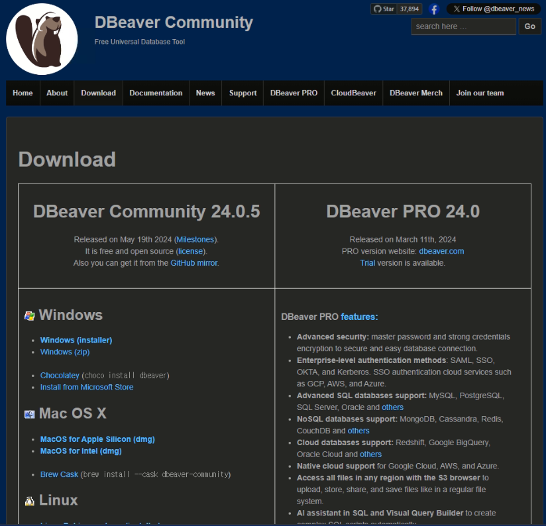Open the Chocolatey link
The height and width of the screenshot is (526, 546).
click(x=60, y=376)
